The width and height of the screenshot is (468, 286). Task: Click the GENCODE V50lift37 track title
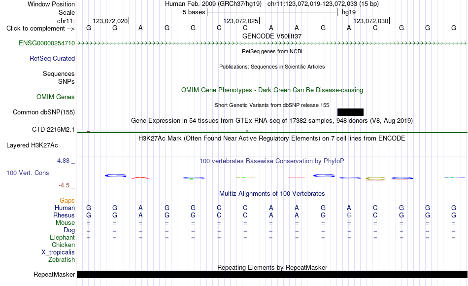272,36
